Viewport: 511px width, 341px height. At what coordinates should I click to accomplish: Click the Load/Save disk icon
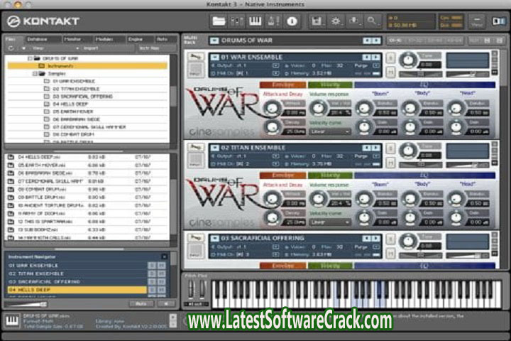(317, 21)
